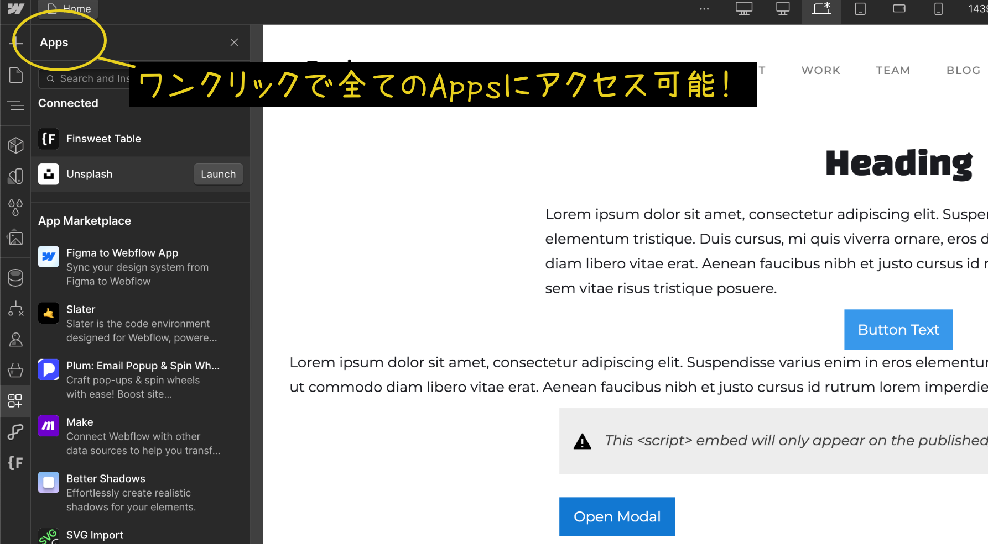Image resolution: width=988 pixels, height=544 pixels.
Task: Select the large desktop breakpoint icon
Action: (x=783, y=9)
